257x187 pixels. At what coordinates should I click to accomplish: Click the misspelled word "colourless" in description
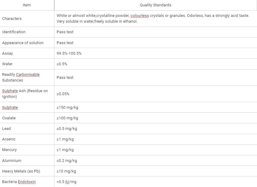139,16
